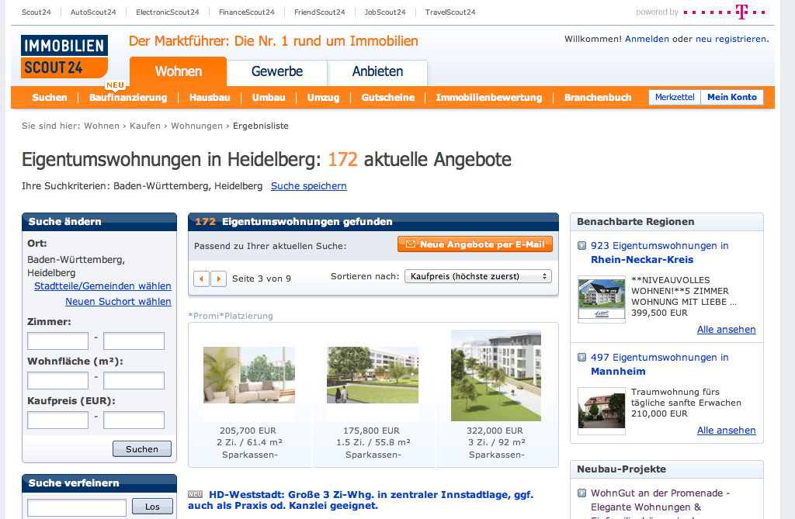Click minimum Kaufpreis input field
The image size is (795, 519).
57,420
